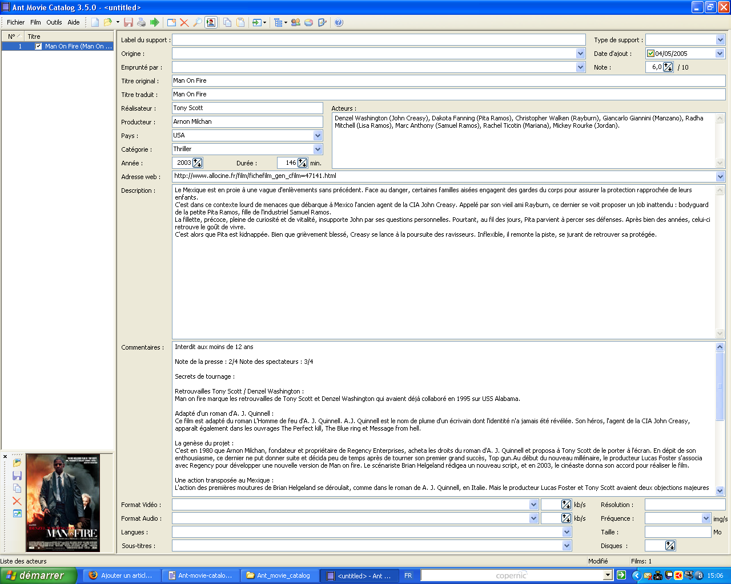
Task: Click the toolbar Paste icon
Action: (240, 22)
